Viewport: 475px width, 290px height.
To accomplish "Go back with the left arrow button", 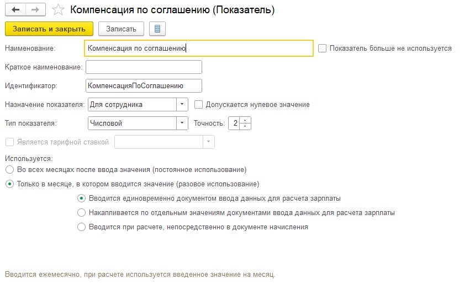I will point(15,10).
